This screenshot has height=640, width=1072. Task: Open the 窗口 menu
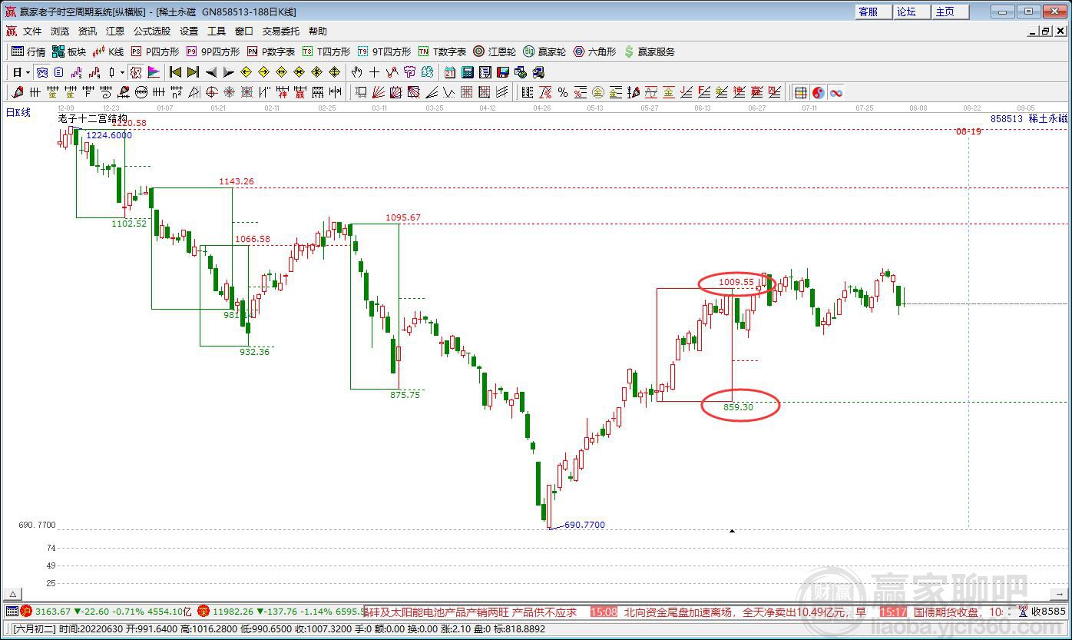(x=244, y=32)
